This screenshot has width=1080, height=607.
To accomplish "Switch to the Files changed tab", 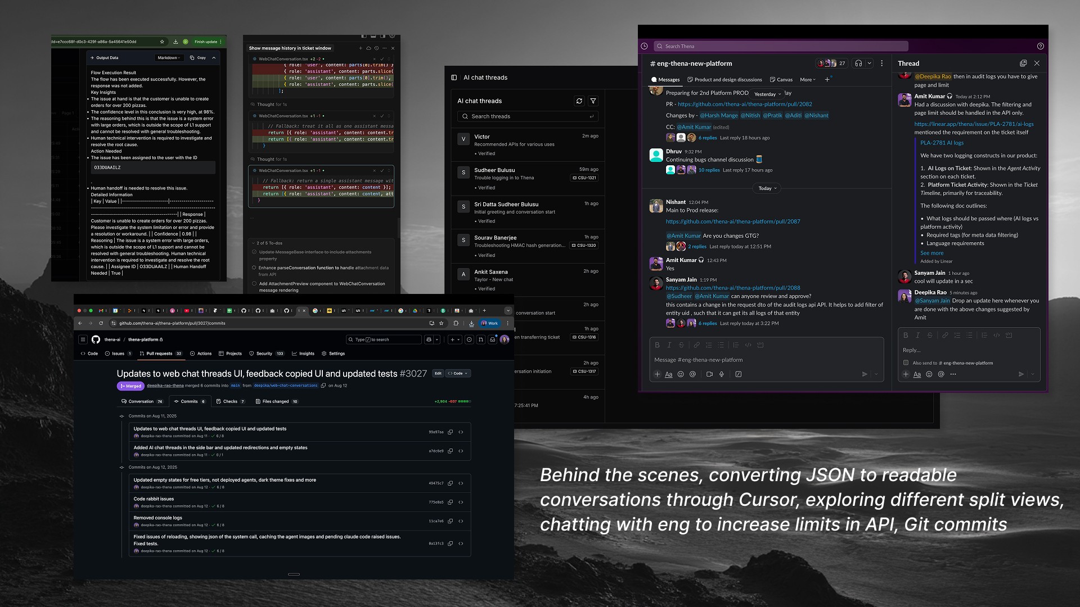I will (x=276, y=401).
